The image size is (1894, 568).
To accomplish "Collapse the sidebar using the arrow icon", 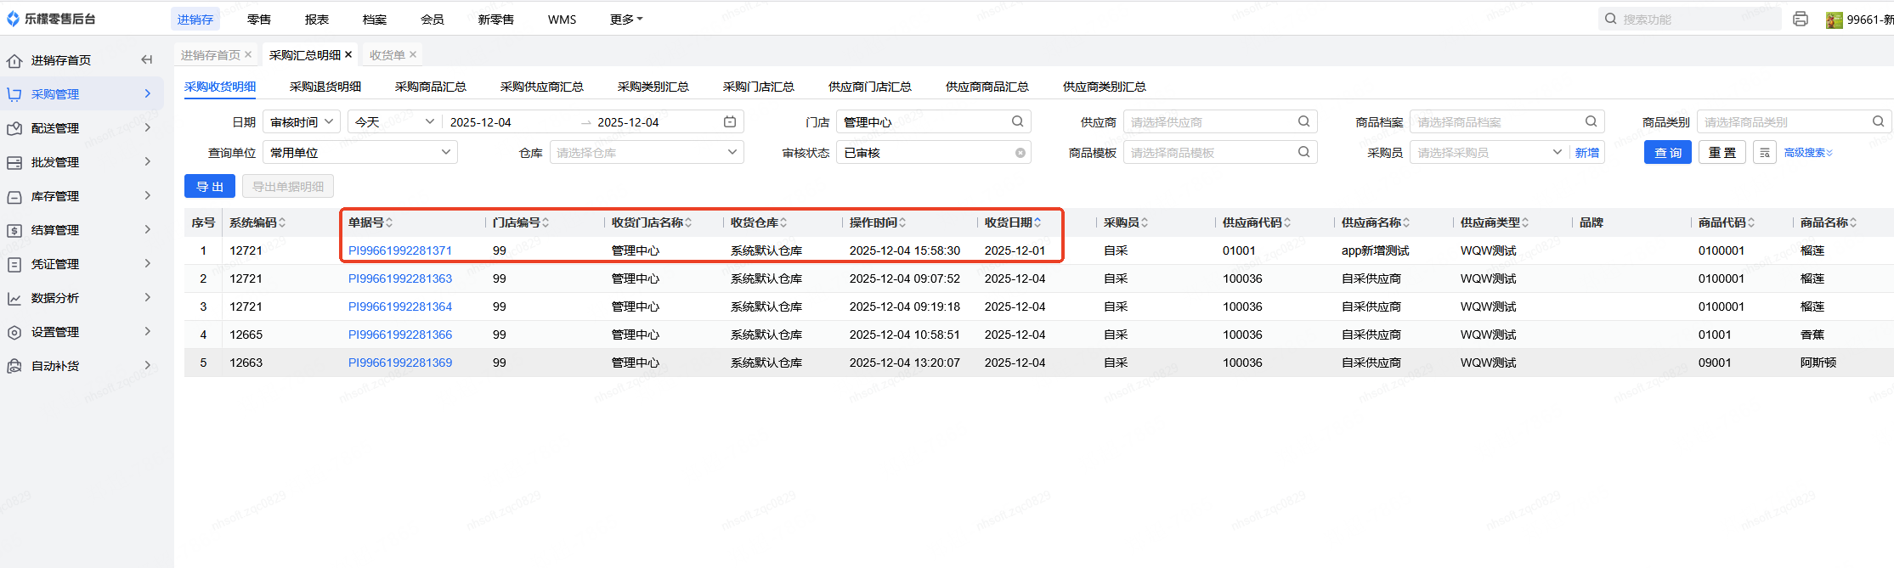I will coord(146,59).
